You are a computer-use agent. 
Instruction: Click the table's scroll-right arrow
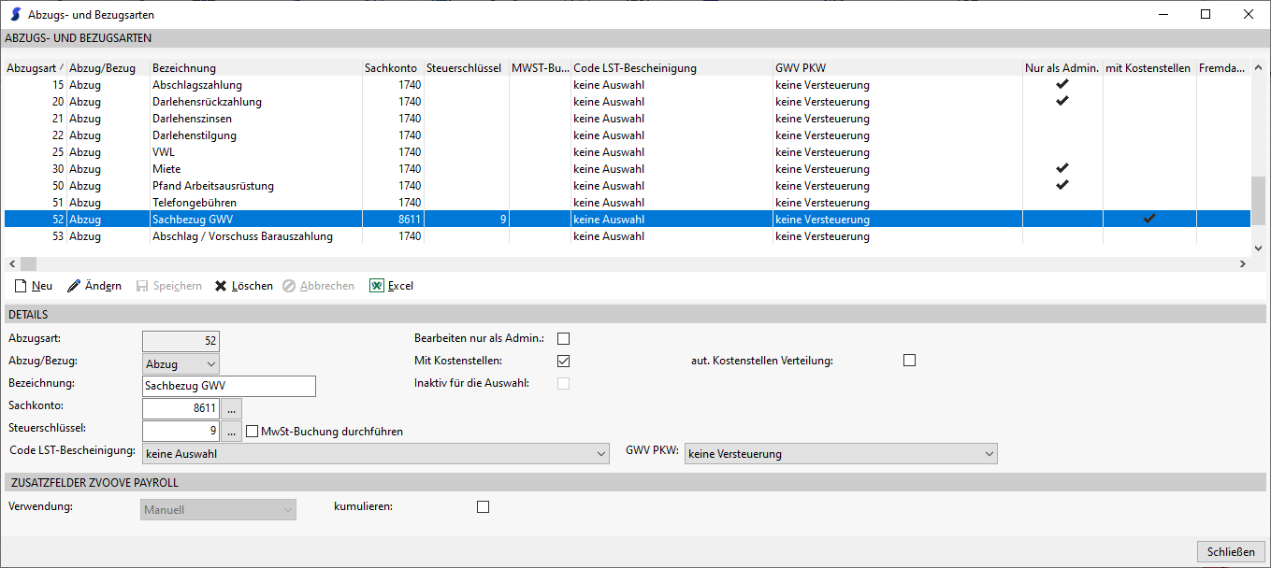(1243, 264)
